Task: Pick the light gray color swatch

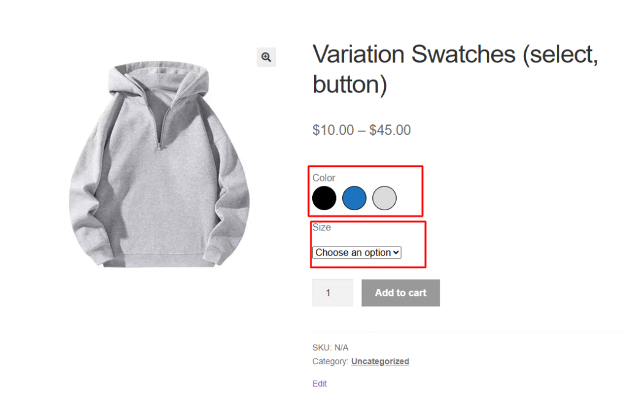Action: [385, 198]
